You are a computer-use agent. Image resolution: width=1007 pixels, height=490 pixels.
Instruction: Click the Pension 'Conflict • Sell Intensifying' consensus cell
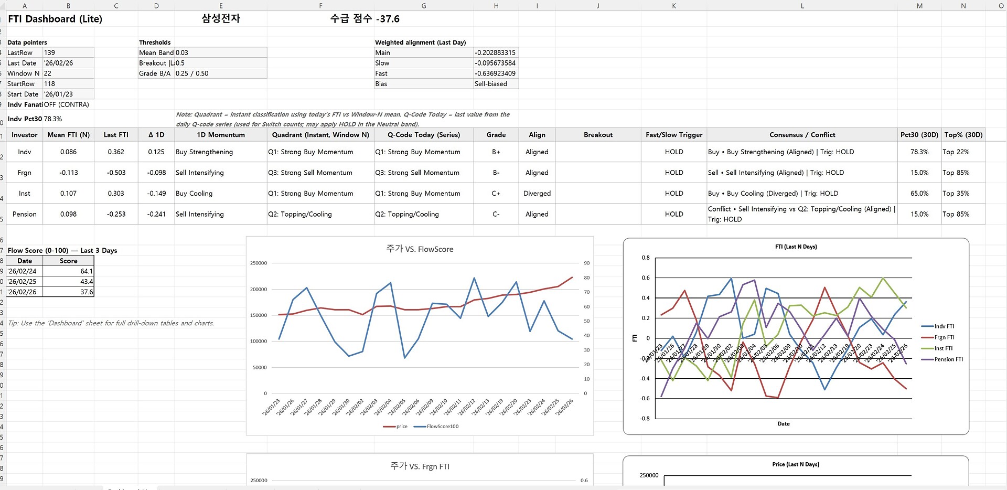(x=802, y=214)
